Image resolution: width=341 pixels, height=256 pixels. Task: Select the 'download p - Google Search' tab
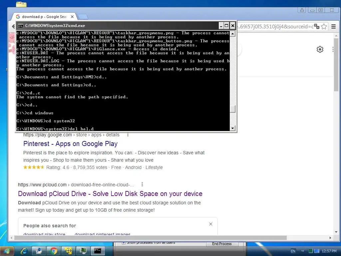point(44,17)
